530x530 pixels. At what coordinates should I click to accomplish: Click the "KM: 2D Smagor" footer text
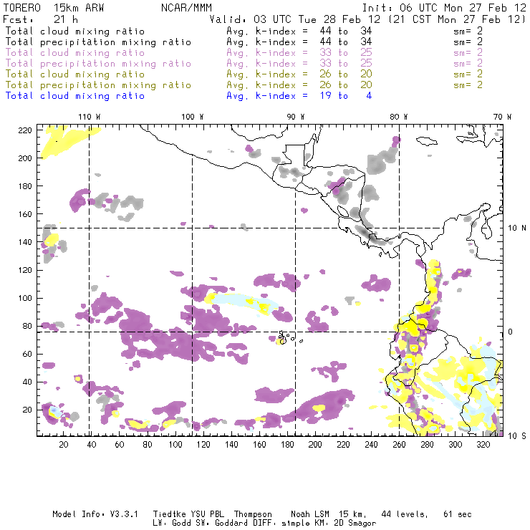pos(345,524)
